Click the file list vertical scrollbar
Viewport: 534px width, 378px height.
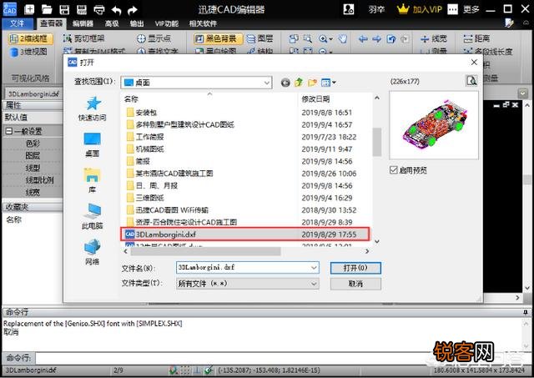click(376, 142)
